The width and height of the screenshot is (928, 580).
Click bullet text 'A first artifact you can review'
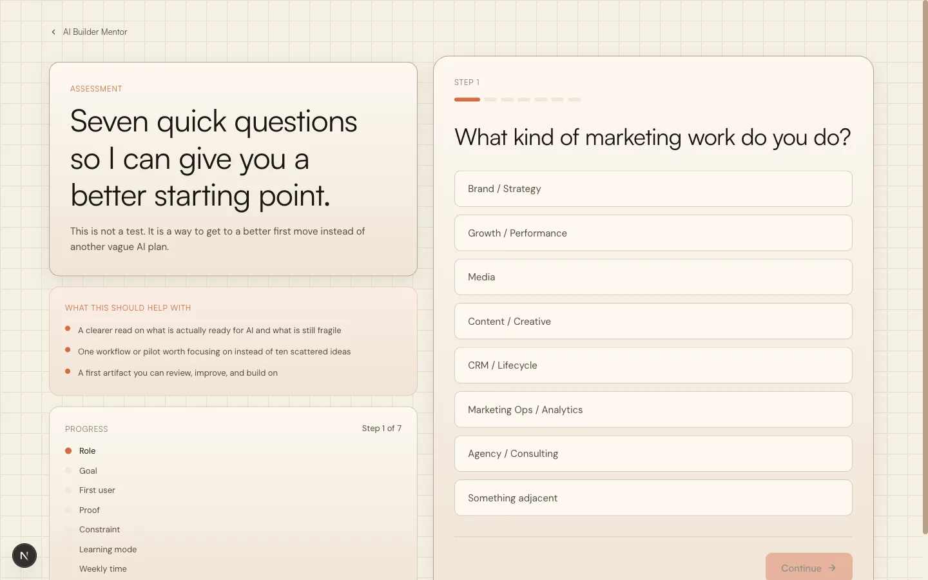[178, 373]
